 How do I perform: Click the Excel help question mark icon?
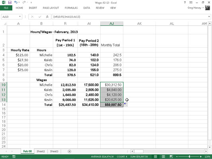pyautogui.click(x=185, y=2)
